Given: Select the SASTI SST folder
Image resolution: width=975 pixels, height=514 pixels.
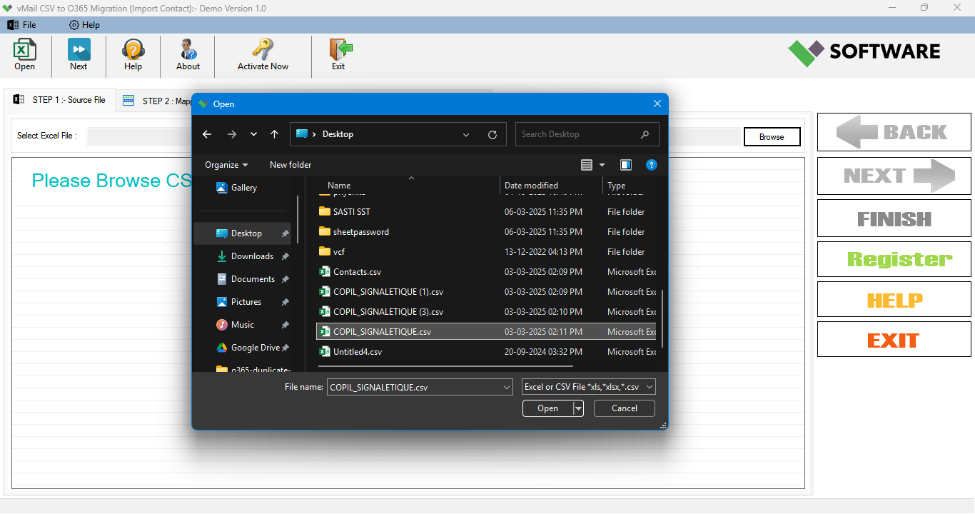Looking at the screenshot, I should 485,212.
